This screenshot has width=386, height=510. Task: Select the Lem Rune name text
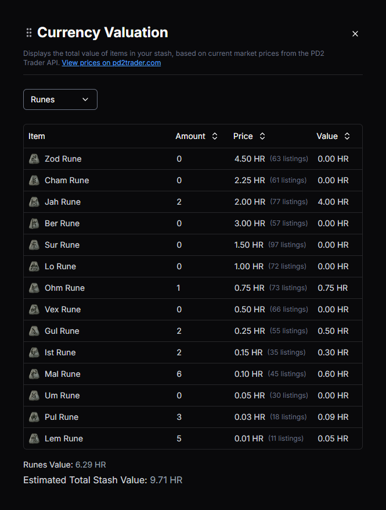64,438
